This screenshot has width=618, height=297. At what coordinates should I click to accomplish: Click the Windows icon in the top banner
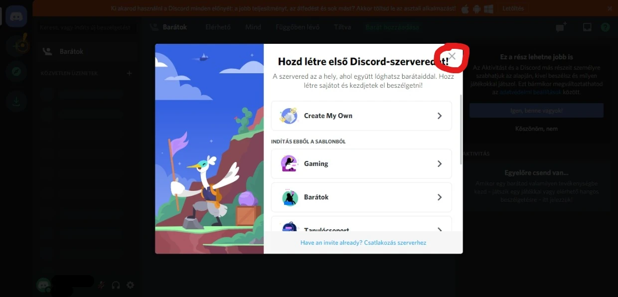488,9
